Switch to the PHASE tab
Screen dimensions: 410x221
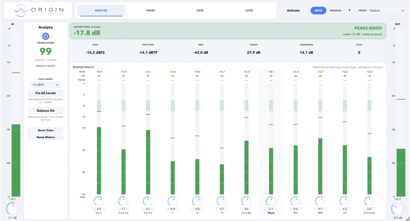click(150, 11)
